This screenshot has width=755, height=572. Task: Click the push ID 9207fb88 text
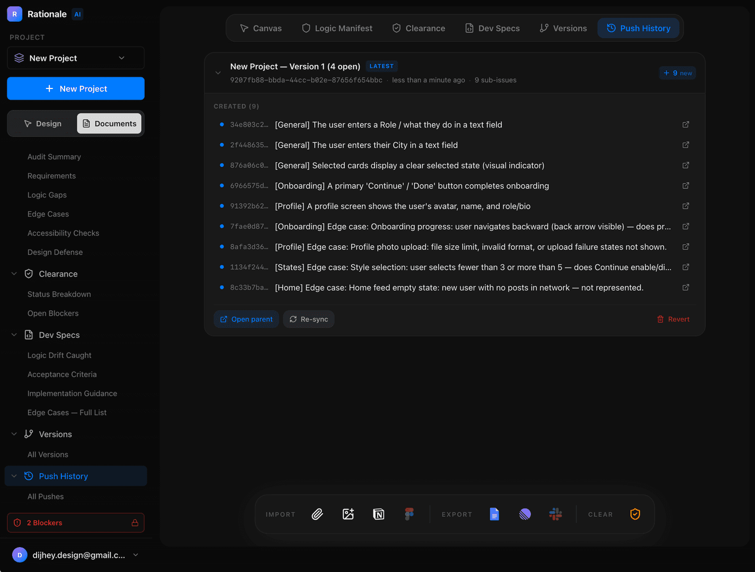click(306, 80)
